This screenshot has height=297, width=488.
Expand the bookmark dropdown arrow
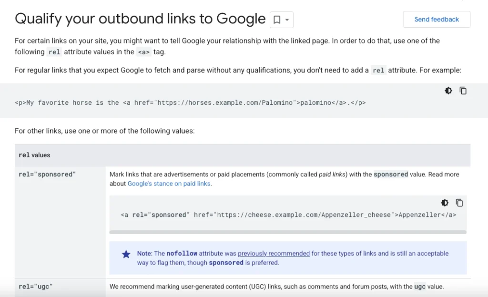[287, 20]
